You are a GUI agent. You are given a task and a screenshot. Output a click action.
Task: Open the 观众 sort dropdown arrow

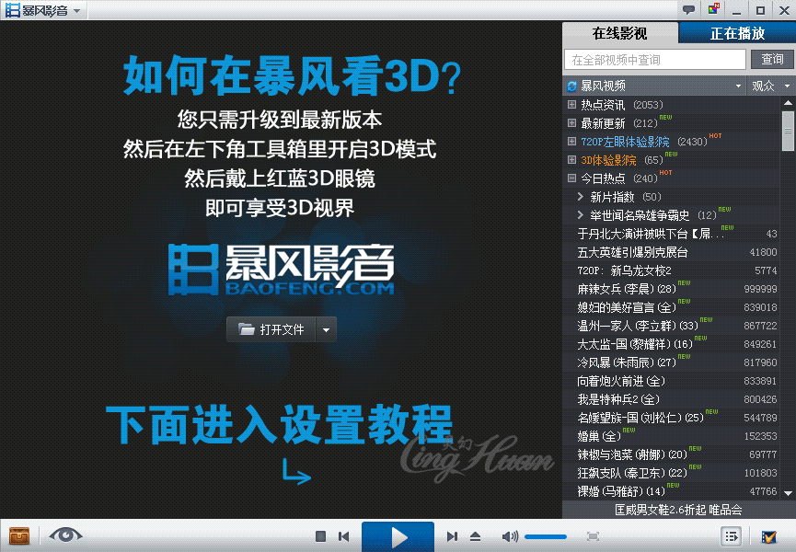tap(788, 86)
